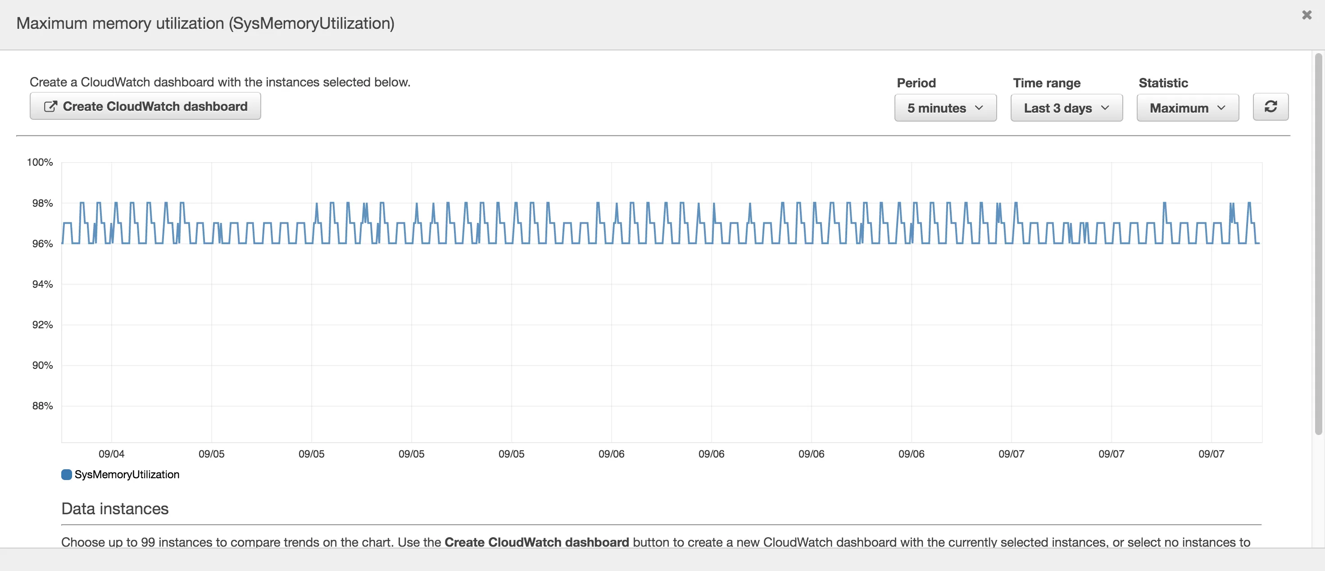Click the 88% y-axis label
Viewport: 1325px width, 571px height.
click(42, 406)
